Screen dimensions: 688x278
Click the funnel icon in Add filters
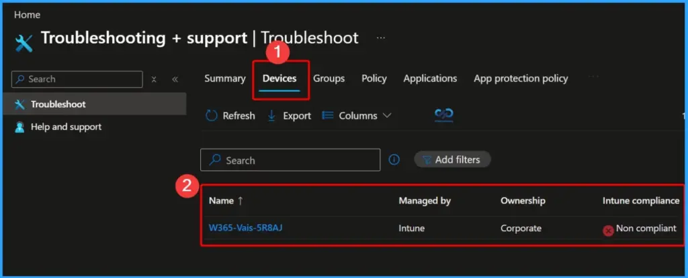[427, 160]
